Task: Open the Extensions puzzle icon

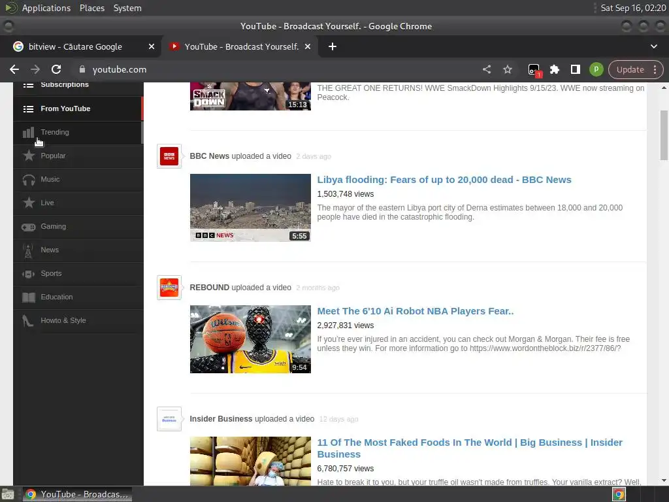Action: point(554,69)
